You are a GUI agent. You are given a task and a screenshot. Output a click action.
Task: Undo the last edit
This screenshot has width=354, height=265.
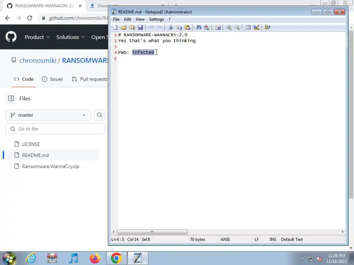(x=151, y=28)
